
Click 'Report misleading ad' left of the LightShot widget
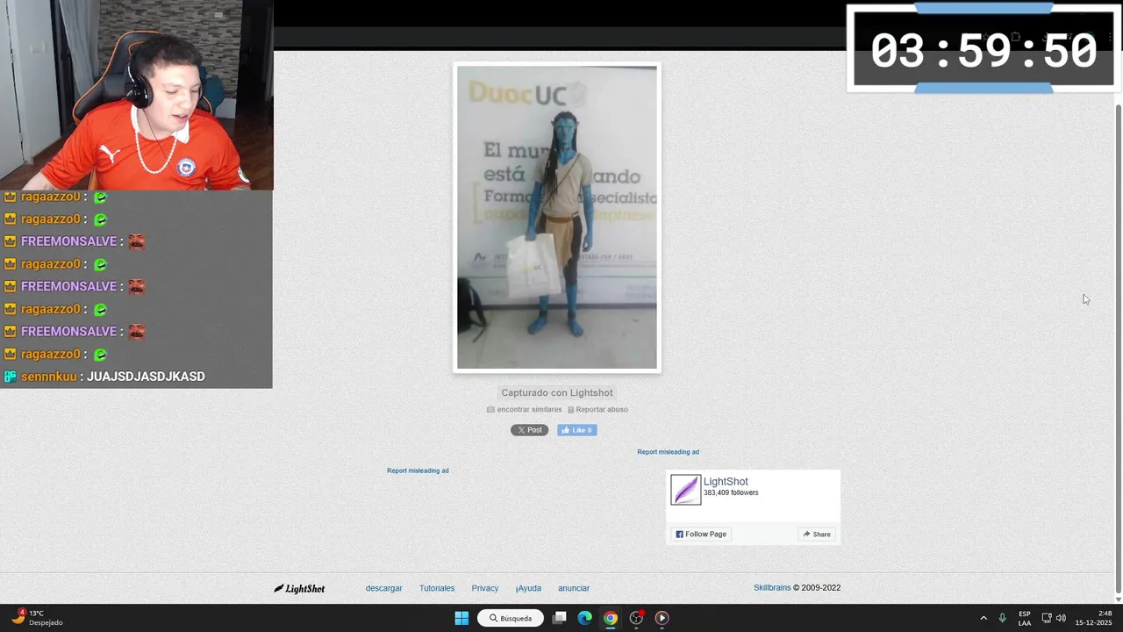(418, 470)
